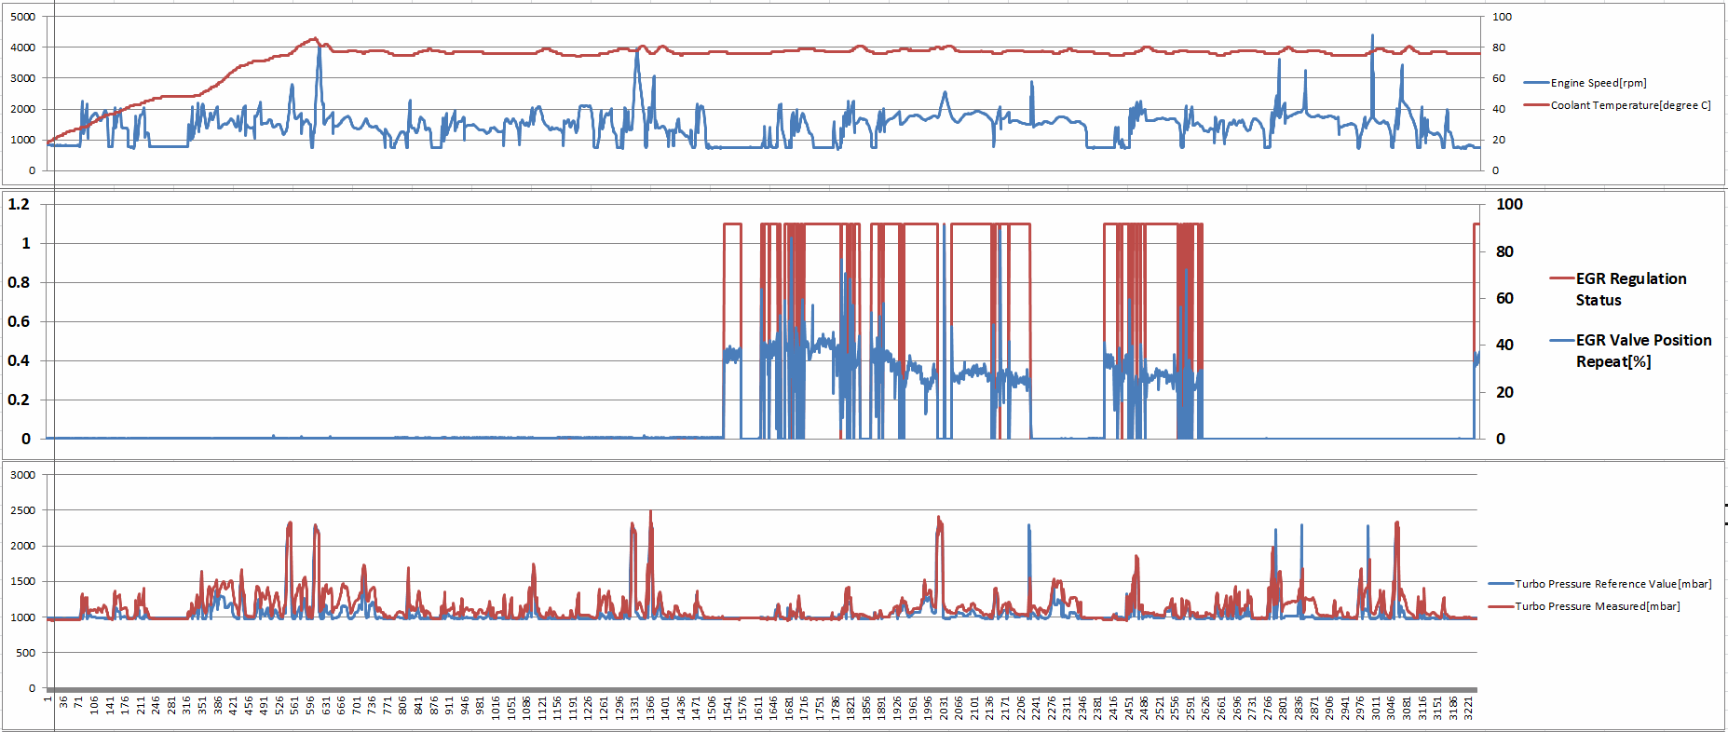The height and width of the screenshot is (732, 1728).
Task: Click the 5000 label on the engine speed axis
Action: click(x=23, y=17)
